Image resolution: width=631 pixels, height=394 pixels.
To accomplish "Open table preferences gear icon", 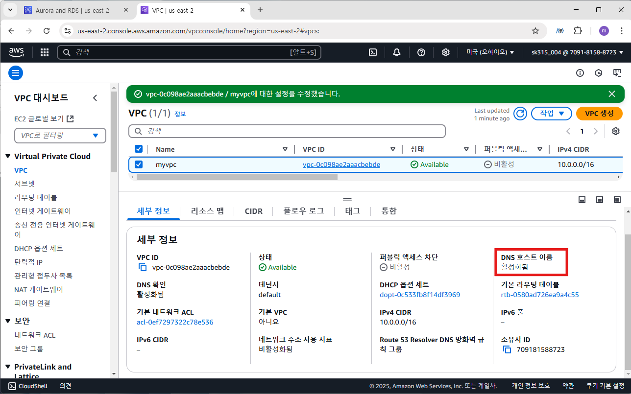I will (x=616, y=131).
